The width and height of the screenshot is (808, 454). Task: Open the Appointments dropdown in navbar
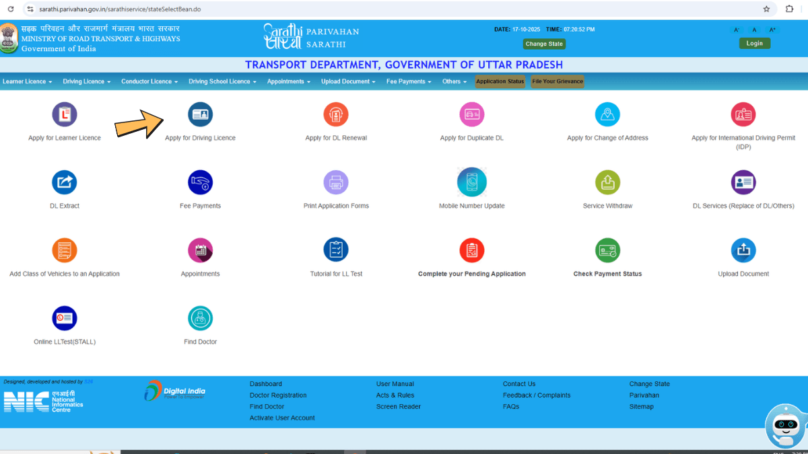[288, 81]
